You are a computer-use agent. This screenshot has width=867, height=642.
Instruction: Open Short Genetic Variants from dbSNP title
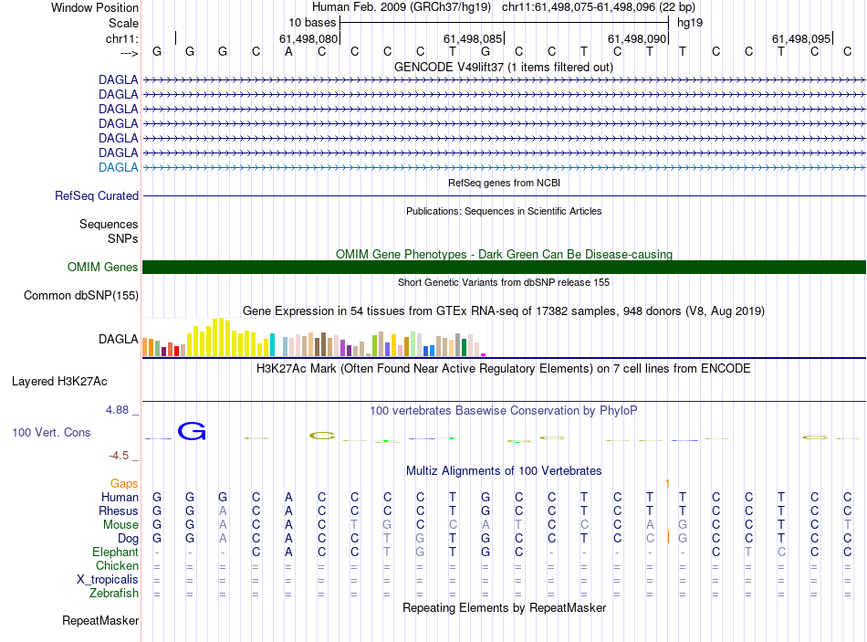[x=504, y=282]
